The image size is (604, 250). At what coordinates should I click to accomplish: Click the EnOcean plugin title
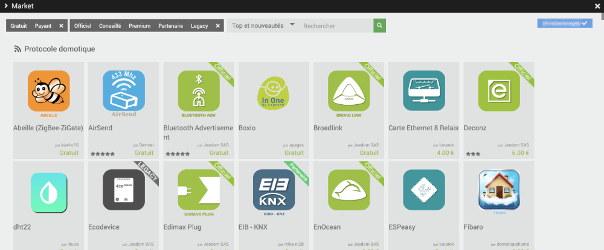point(327,227)
